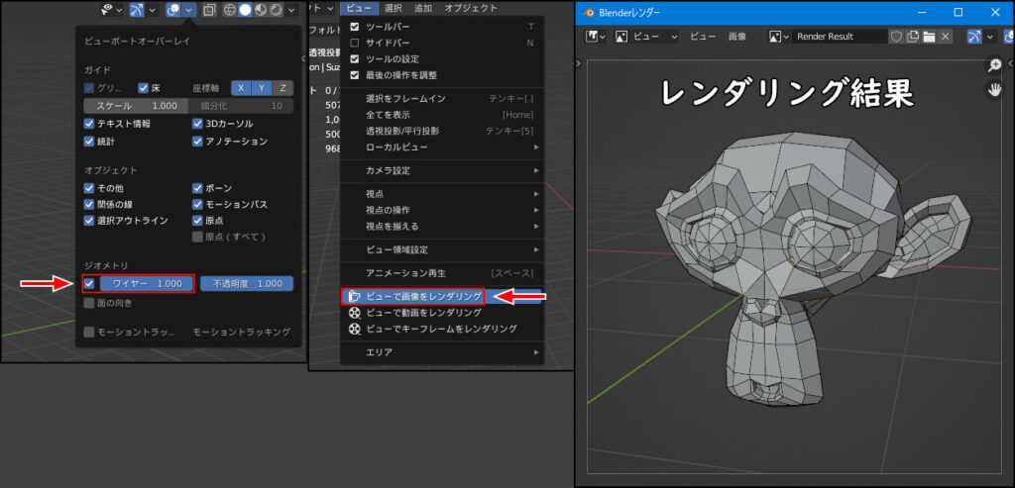Toggle the X axis button

tap(242, 88)
